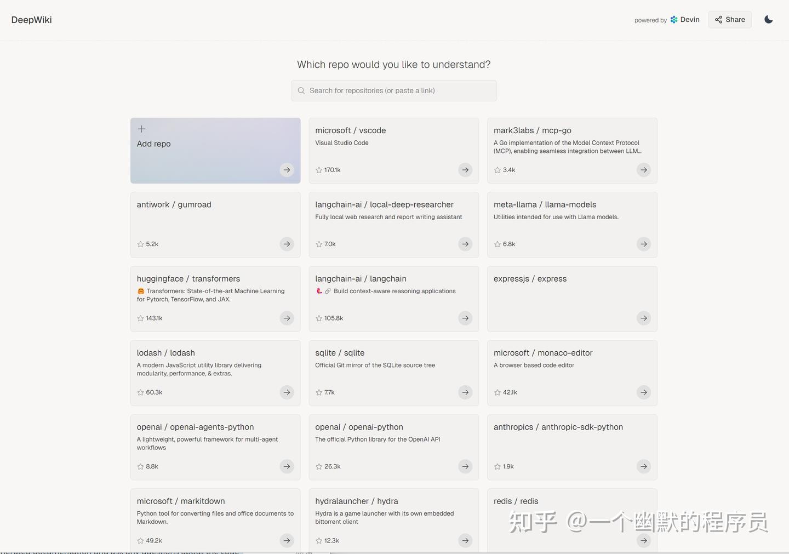
Task: Click the arrow icon on redis/redis
Action: 643,540
